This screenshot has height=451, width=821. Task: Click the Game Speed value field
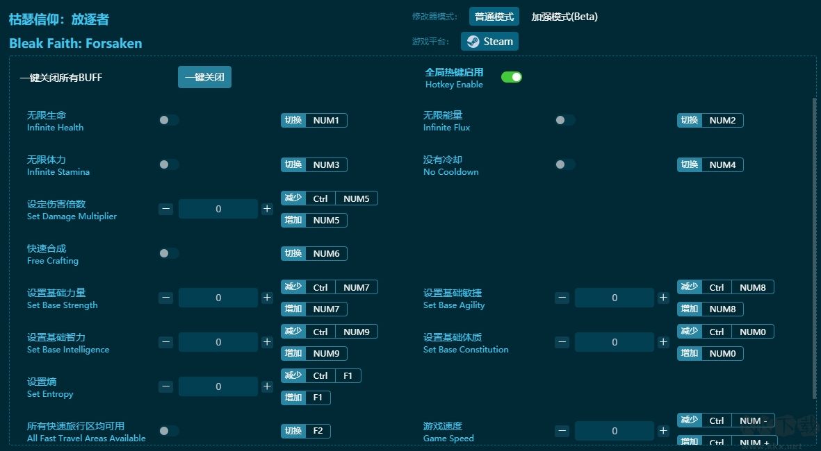point(615,431)
